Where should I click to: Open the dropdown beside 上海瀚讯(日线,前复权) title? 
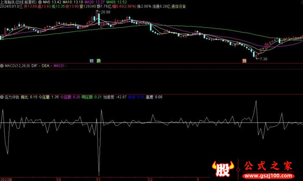click(x=40, y=2)
